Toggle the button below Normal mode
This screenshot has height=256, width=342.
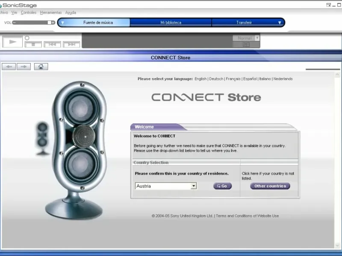[x=246, y=45]
